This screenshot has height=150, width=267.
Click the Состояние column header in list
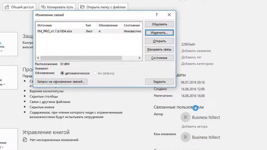point(132,25)
